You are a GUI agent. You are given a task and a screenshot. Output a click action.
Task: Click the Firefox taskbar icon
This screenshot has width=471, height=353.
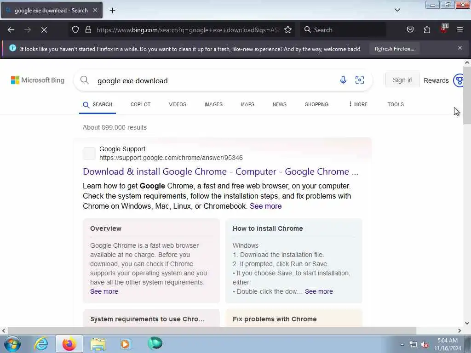pos(69,344)
